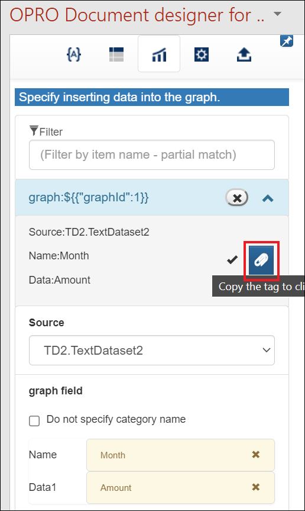Select the graph chart tab icon
This screenshot has width=305, height=511.
pyautogui.click(x=159, y=54)
